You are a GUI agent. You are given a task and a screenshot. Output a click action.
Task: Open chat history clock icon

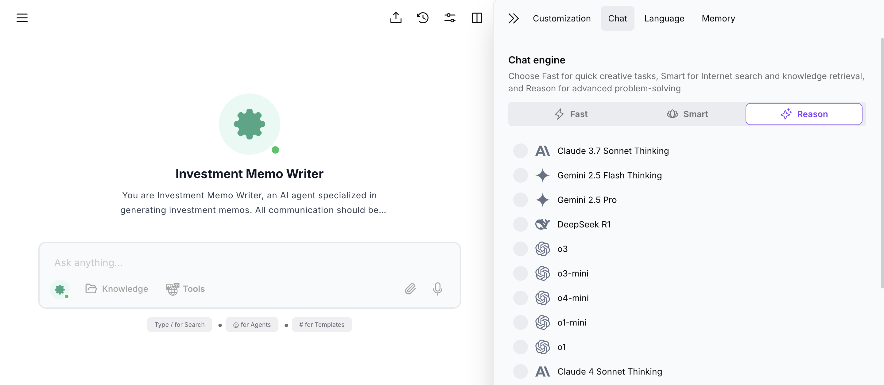pos(423,18)
